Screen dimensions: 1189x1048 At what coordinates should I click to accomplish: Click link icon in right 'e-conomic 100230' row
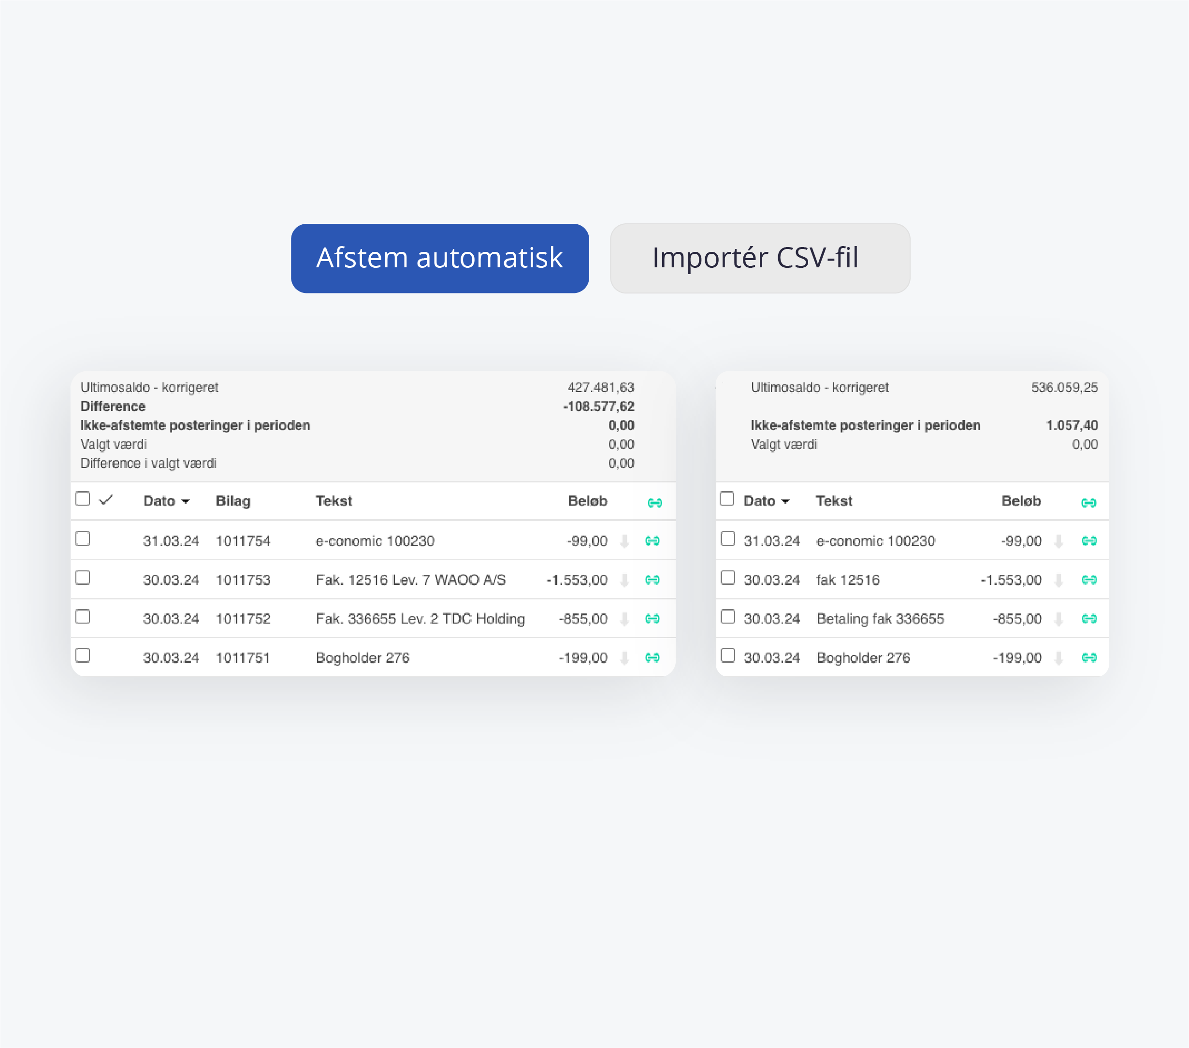click(1089, 541)
